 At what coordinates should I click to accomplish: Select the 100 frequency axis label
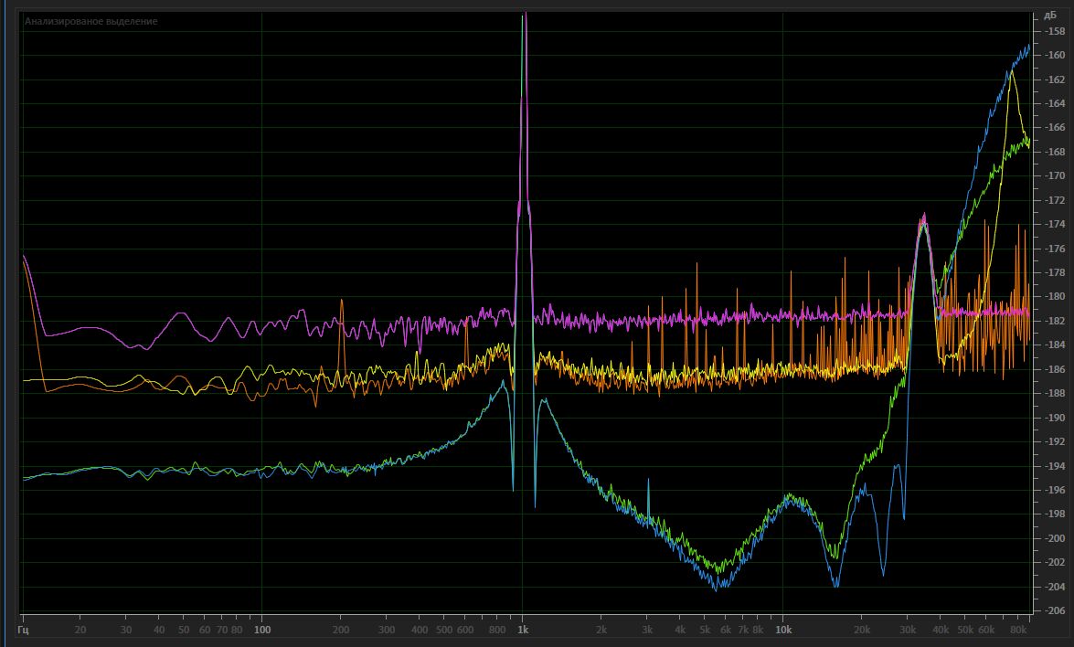tap(261, 630)
